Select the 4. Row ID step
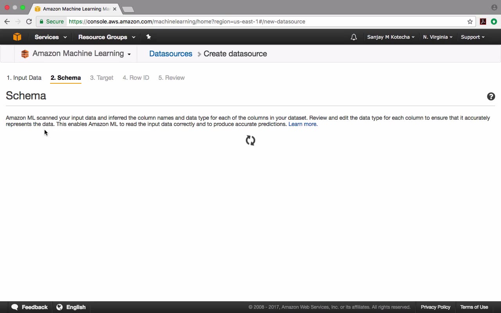Viewport: 501px width, 313px height. tap(136, 78)
